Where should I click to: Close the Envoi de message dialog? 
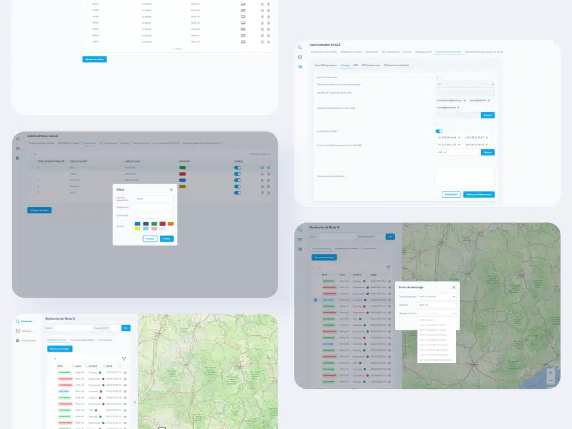tap(454, 288)
